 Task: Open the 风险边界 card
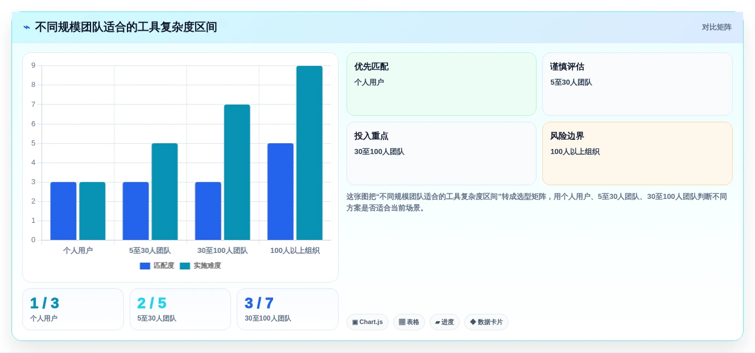(637, 153)
